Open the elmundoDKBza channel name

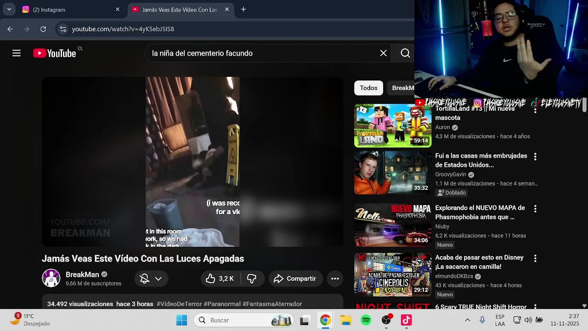point(454,276)
